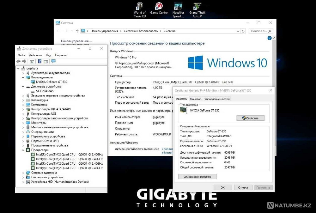Viewport: 316px width, 213px height.
Task: Click Properties icon on Device Manager toolbar
Action: [x=32, y=61]
